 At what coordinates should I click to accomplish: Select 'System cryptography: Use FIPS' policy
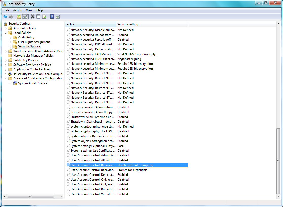tap(127, 131)
